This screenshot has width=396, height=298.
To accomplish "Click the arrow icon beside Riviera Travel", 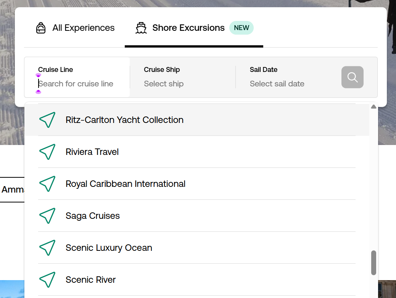I will [x=47, y=152].
